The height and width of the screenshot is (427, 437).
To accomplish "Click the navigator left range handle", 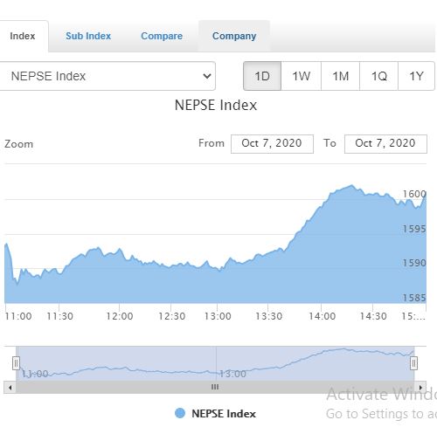I will coord(16,363).
